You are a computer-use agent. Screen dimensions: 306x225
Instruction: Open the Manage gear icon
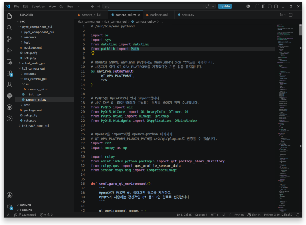tap(9, 207)
